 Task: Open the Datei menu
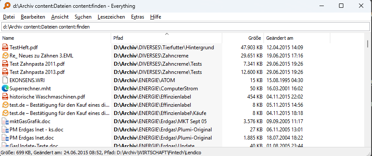[9, 17]
